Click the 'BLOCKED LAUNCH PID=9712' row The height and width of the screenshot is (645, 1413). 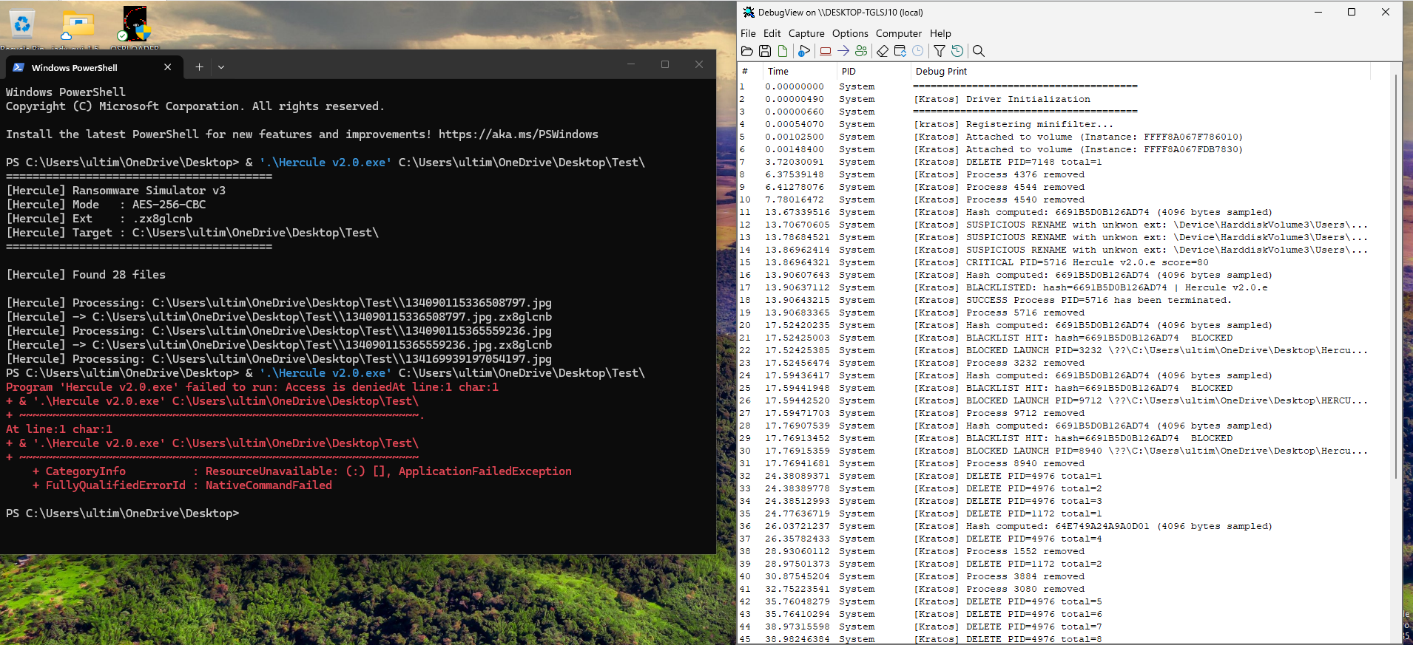click(x=1065, y=400)
